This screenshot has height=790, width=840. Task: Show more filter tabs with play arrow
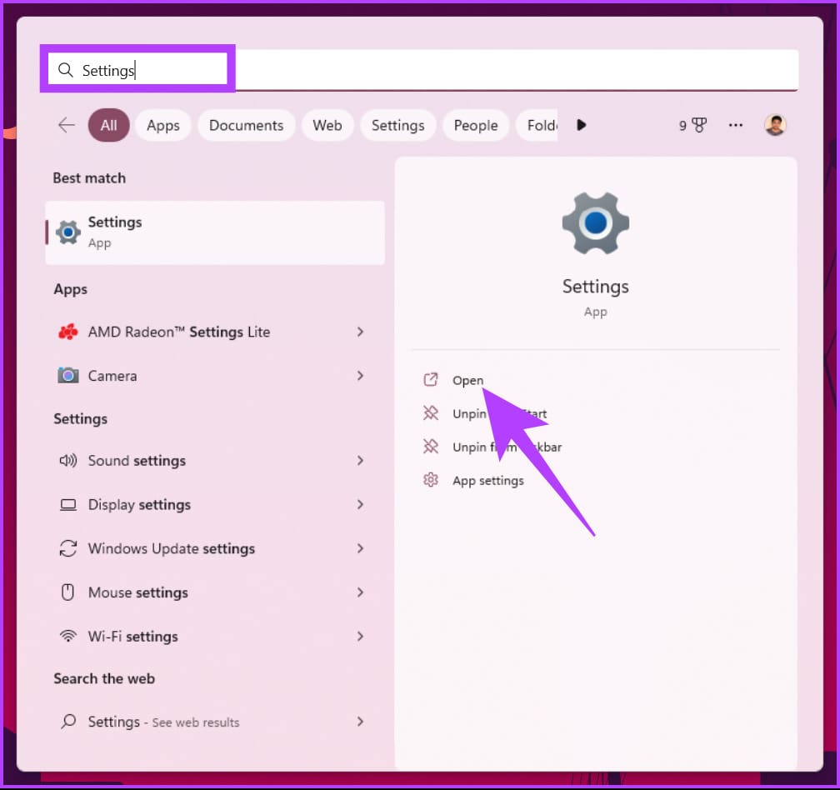[x=582, y=125]
